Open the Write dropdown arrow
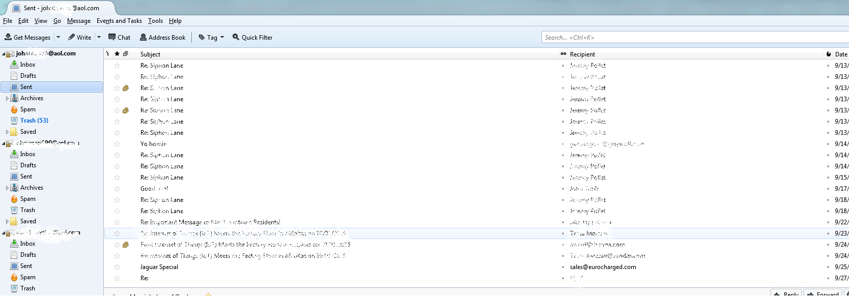 (99, 37)
